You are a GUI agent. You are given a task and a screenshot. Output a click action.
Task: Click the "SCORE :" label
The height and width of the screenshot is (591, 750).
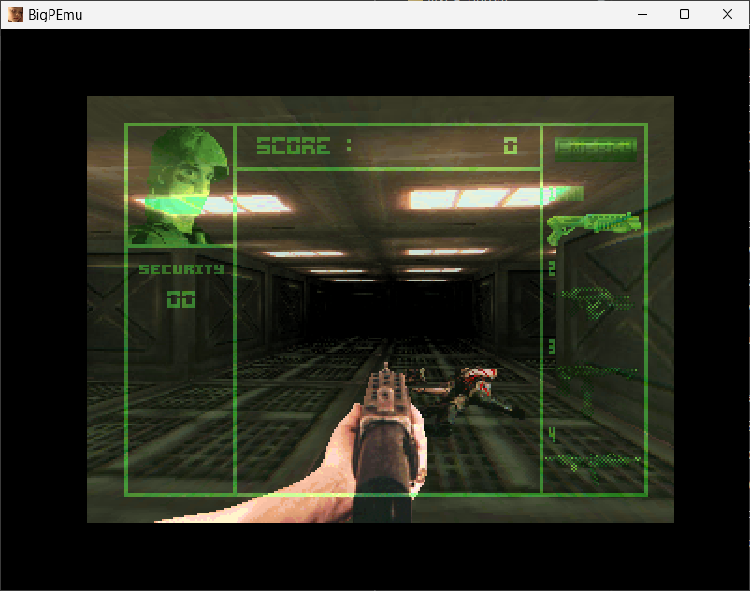(304, 146)
